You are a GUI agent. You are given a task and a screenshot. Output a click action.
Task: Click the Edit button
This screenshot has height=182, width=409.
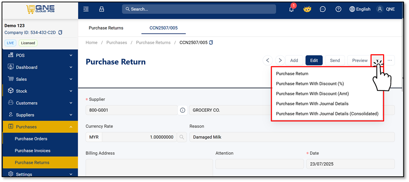[314, 61]
